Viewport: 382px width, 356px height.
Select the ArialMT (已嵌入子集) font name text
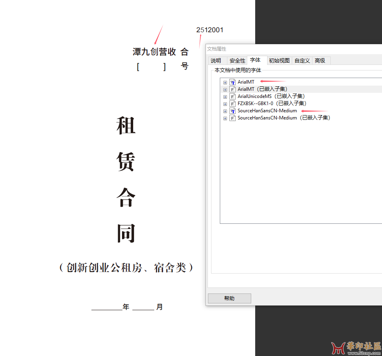(x=262, y=89)
